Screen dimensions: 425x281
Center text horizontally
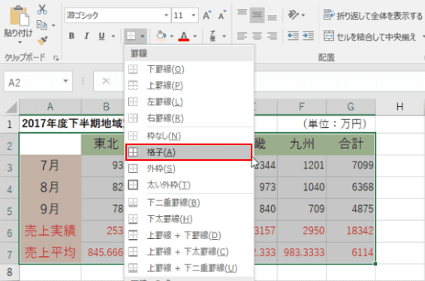click(257, 36)
